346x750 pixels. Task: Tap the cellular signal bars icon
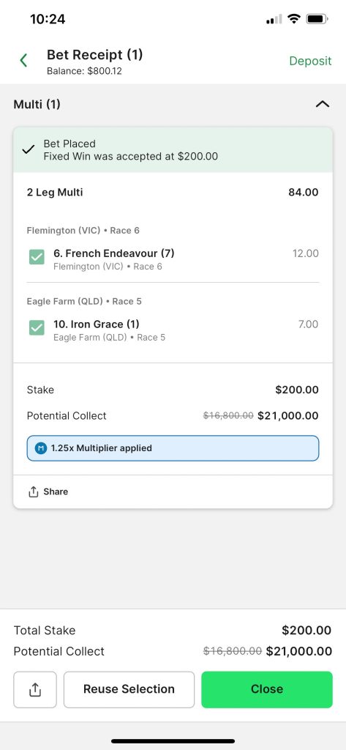tap(274, 20)
